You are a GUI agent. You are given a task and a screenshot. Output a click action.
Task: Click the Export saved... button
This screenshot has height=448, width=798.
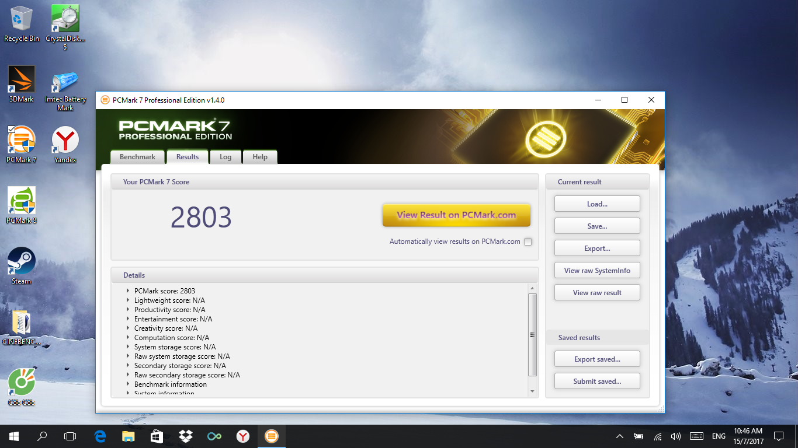coord(597,359)
